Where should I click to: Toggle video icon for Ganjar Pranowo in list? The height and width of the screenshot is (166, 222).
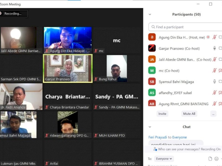click(x=220, y=48)
